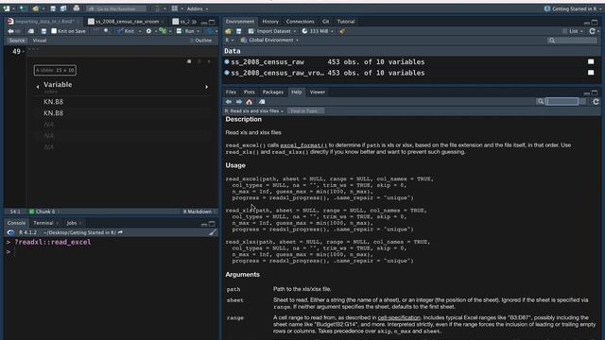Open the Chunk 6 navigation dropdown
Image resolution: width=605 pixels, height=340 pixels.
pyautogui.click(x=44, y=212)
